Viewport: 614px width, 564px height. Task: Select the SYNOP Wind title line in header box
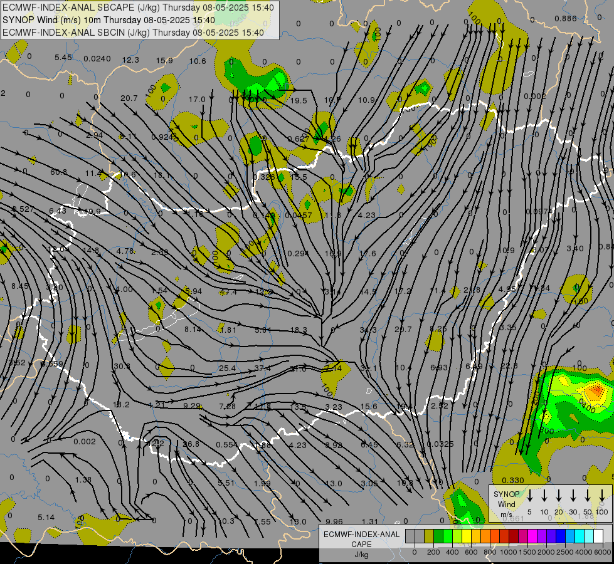[x=109, y=20]
